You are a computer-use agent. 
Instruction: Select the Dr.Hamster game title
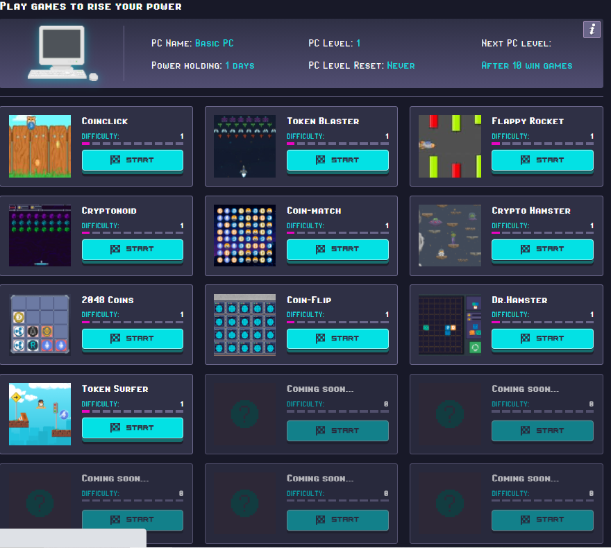pyautogui.click(x=519, y=300)
